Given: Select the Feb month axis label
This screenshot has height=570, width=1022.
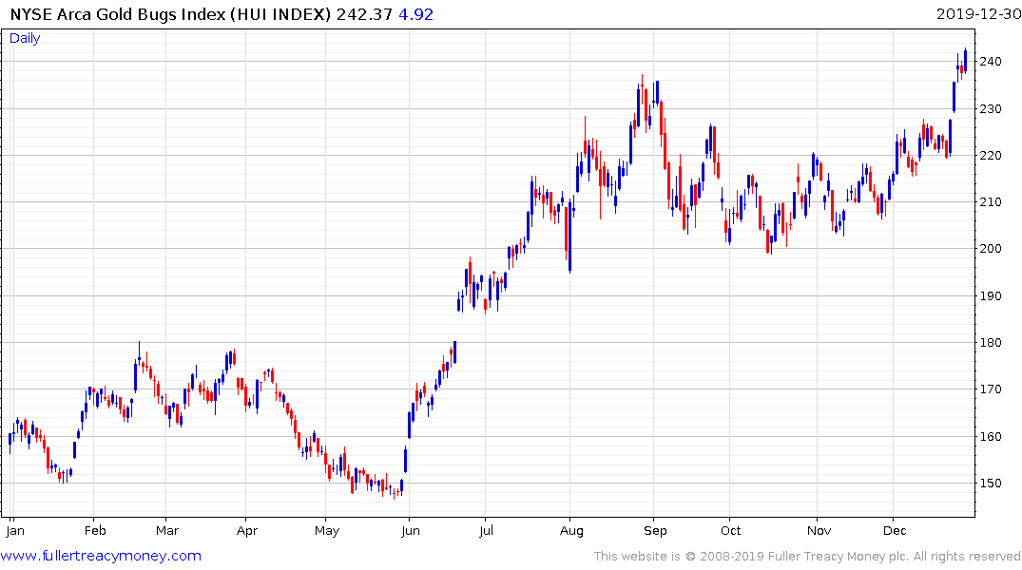Looking at the screenshot, I should coord(95,531).
